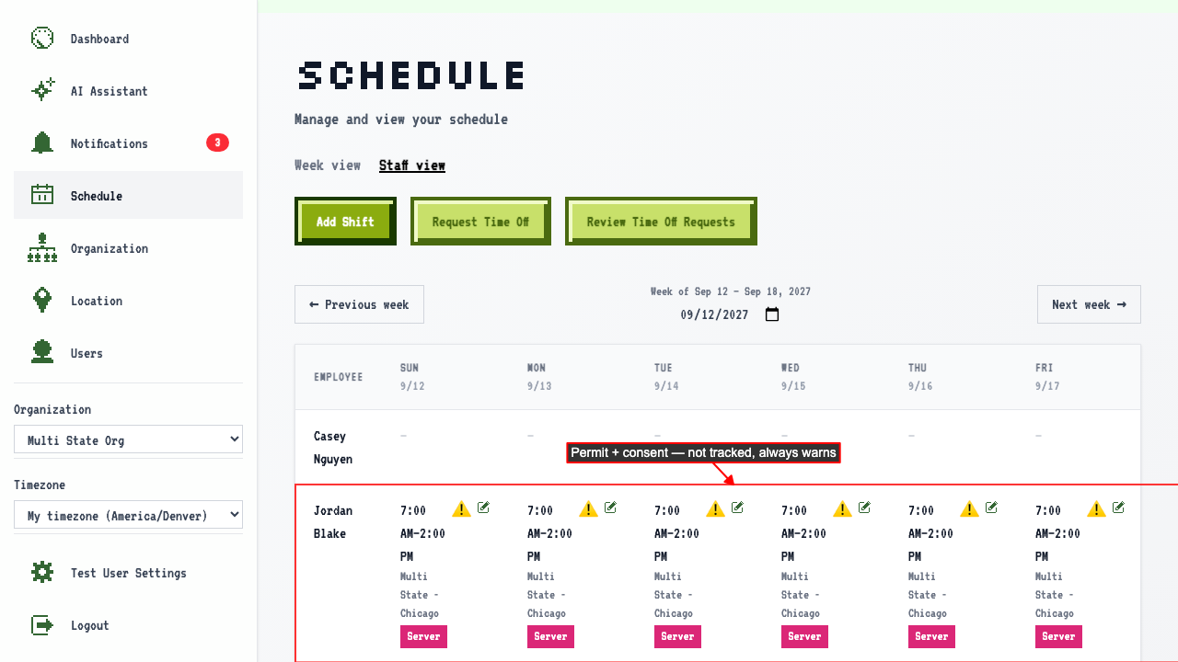
Task: Select the Organization hierarchy icon
Action: pyautogui.click(x=42, y=248)
